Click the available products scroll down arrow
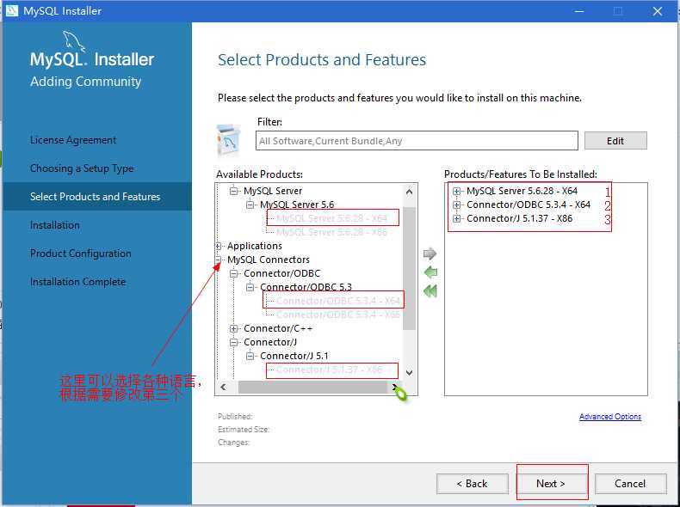The width and height of the screenshot is (680, 507). [409, 372]
